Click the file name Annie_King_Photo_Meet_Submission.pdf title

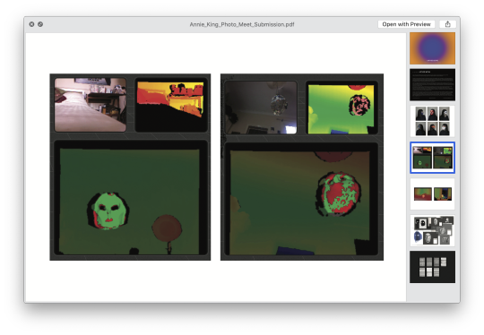[242, 24]
